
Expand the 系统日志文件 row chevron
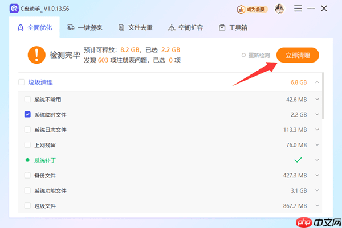[317, 130]
